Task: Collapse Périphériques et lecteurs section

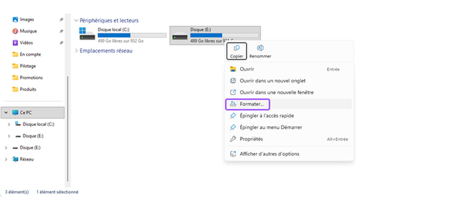Action: pos(76,20)
